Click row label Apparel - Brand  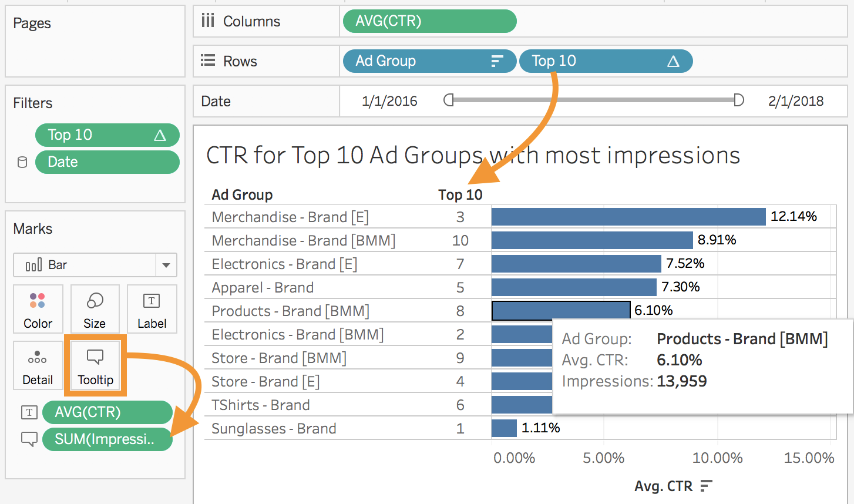263,288
